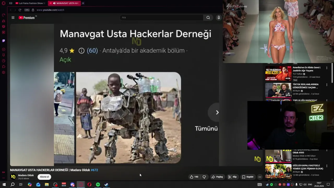Dislike the video
The image size is (334, 188).
[x=204, y=177]
